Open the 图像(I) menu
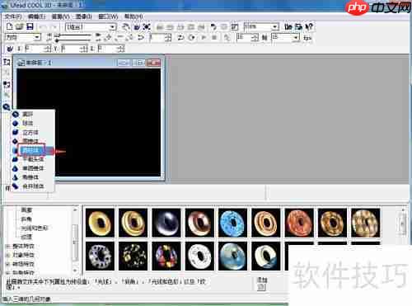Screen dimensions: 412x306 (x=84, y=16)
